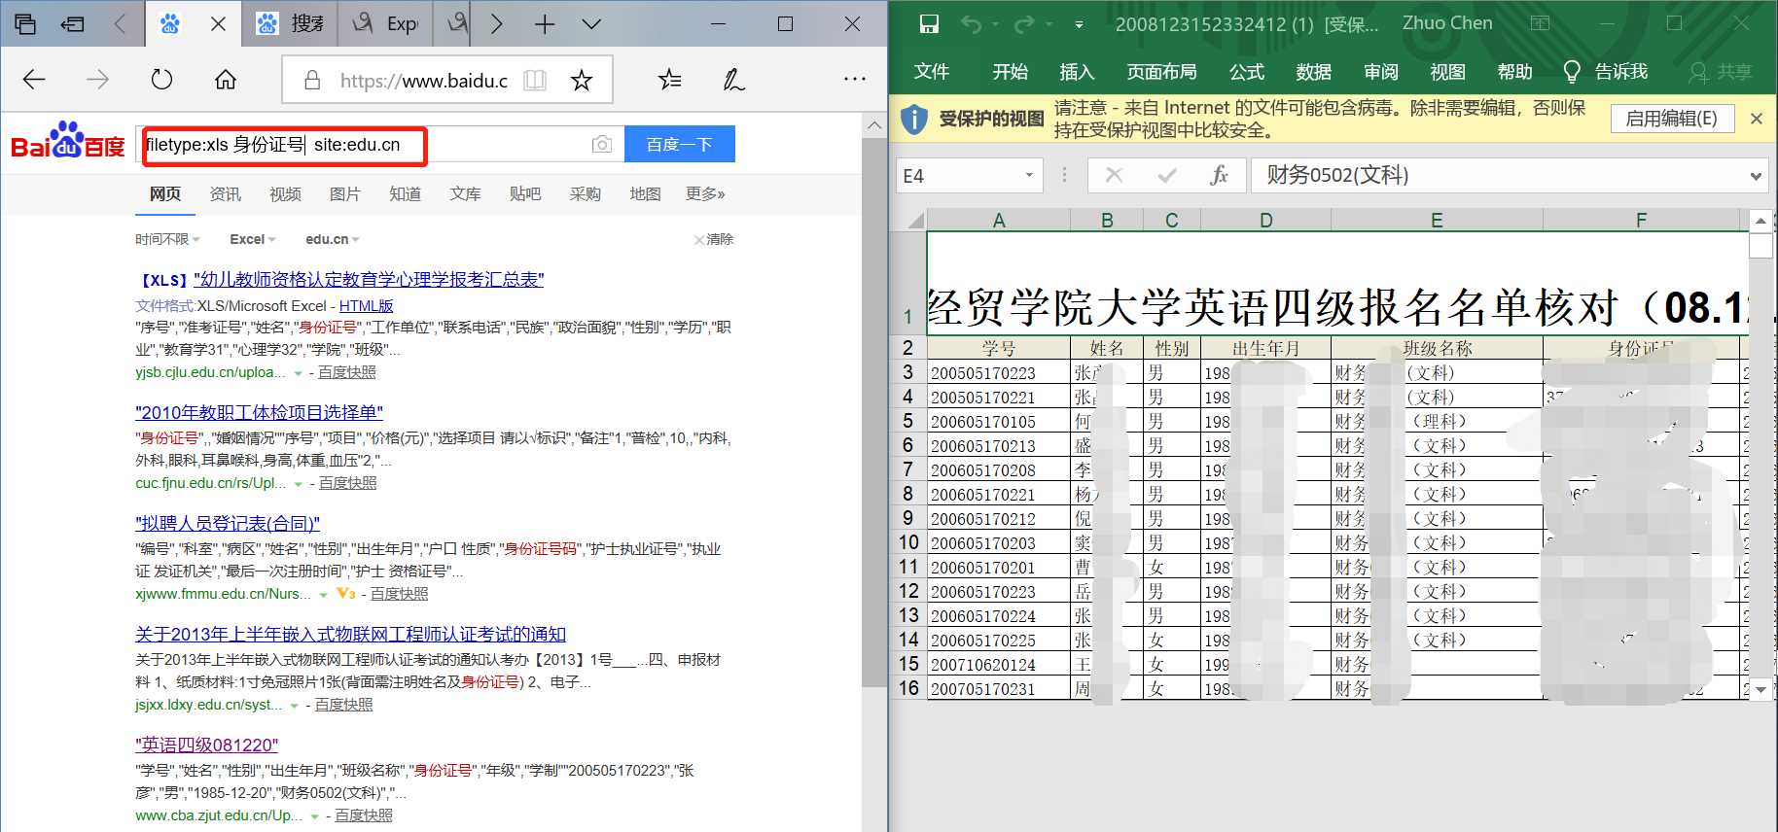Expand the cuc.fjnu.edu.cn result arrow
This screenshot has width=1778, height=832.
click(299, 484)
